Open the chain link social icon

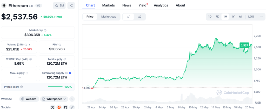pyautogui.click(x=72, y=107)
